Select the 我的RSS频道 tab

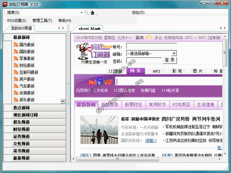tap(21, 28)
